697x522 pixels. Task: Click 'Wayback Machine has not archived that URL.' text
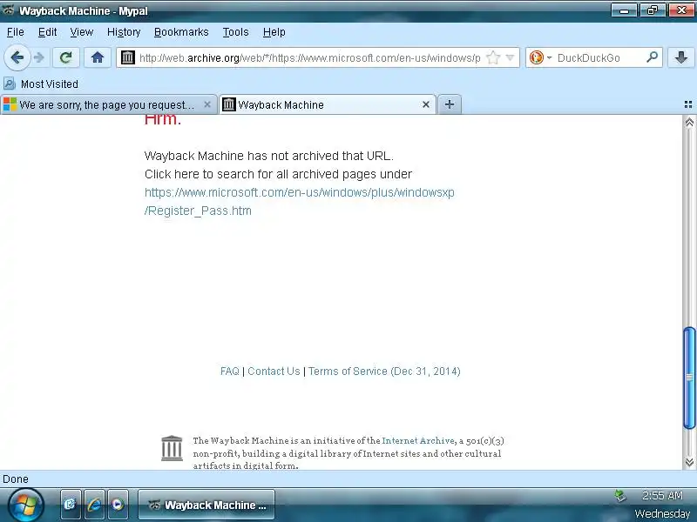269,156
